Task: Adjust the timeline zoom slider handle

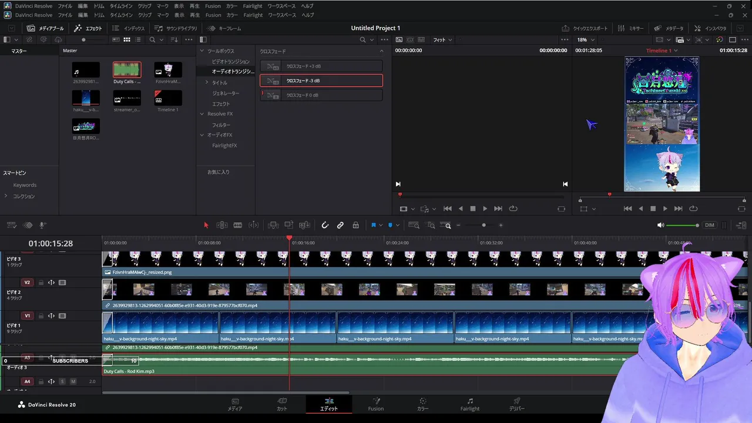Action: pos(484,225)
